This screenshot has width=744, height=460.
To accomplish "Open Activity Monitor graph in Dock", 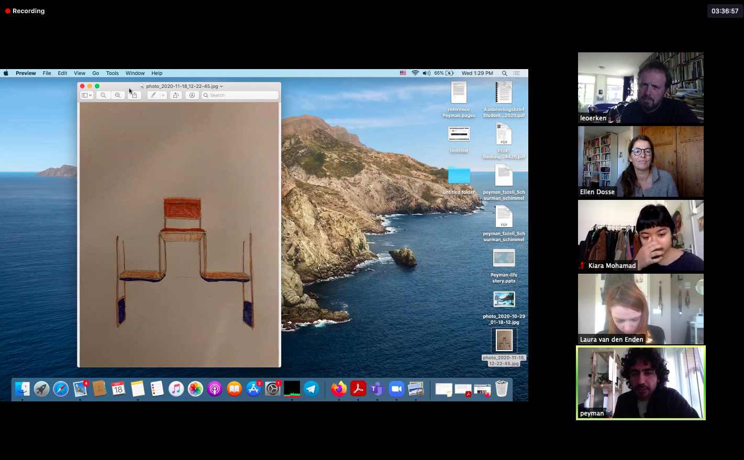I will tap(292, 389).
